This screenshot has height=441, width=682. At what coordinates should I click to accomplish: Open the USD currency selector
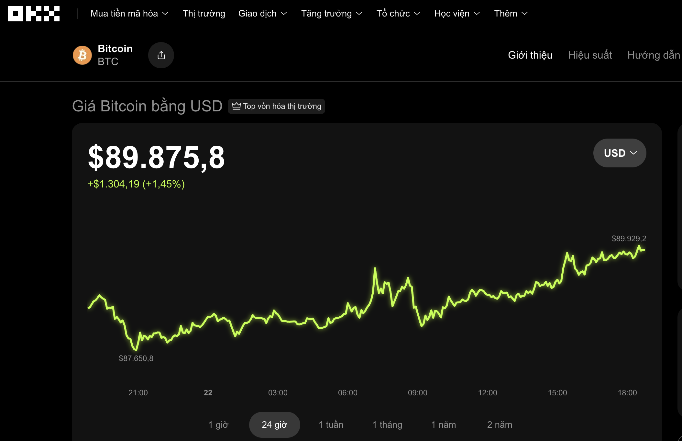point(619,153)
